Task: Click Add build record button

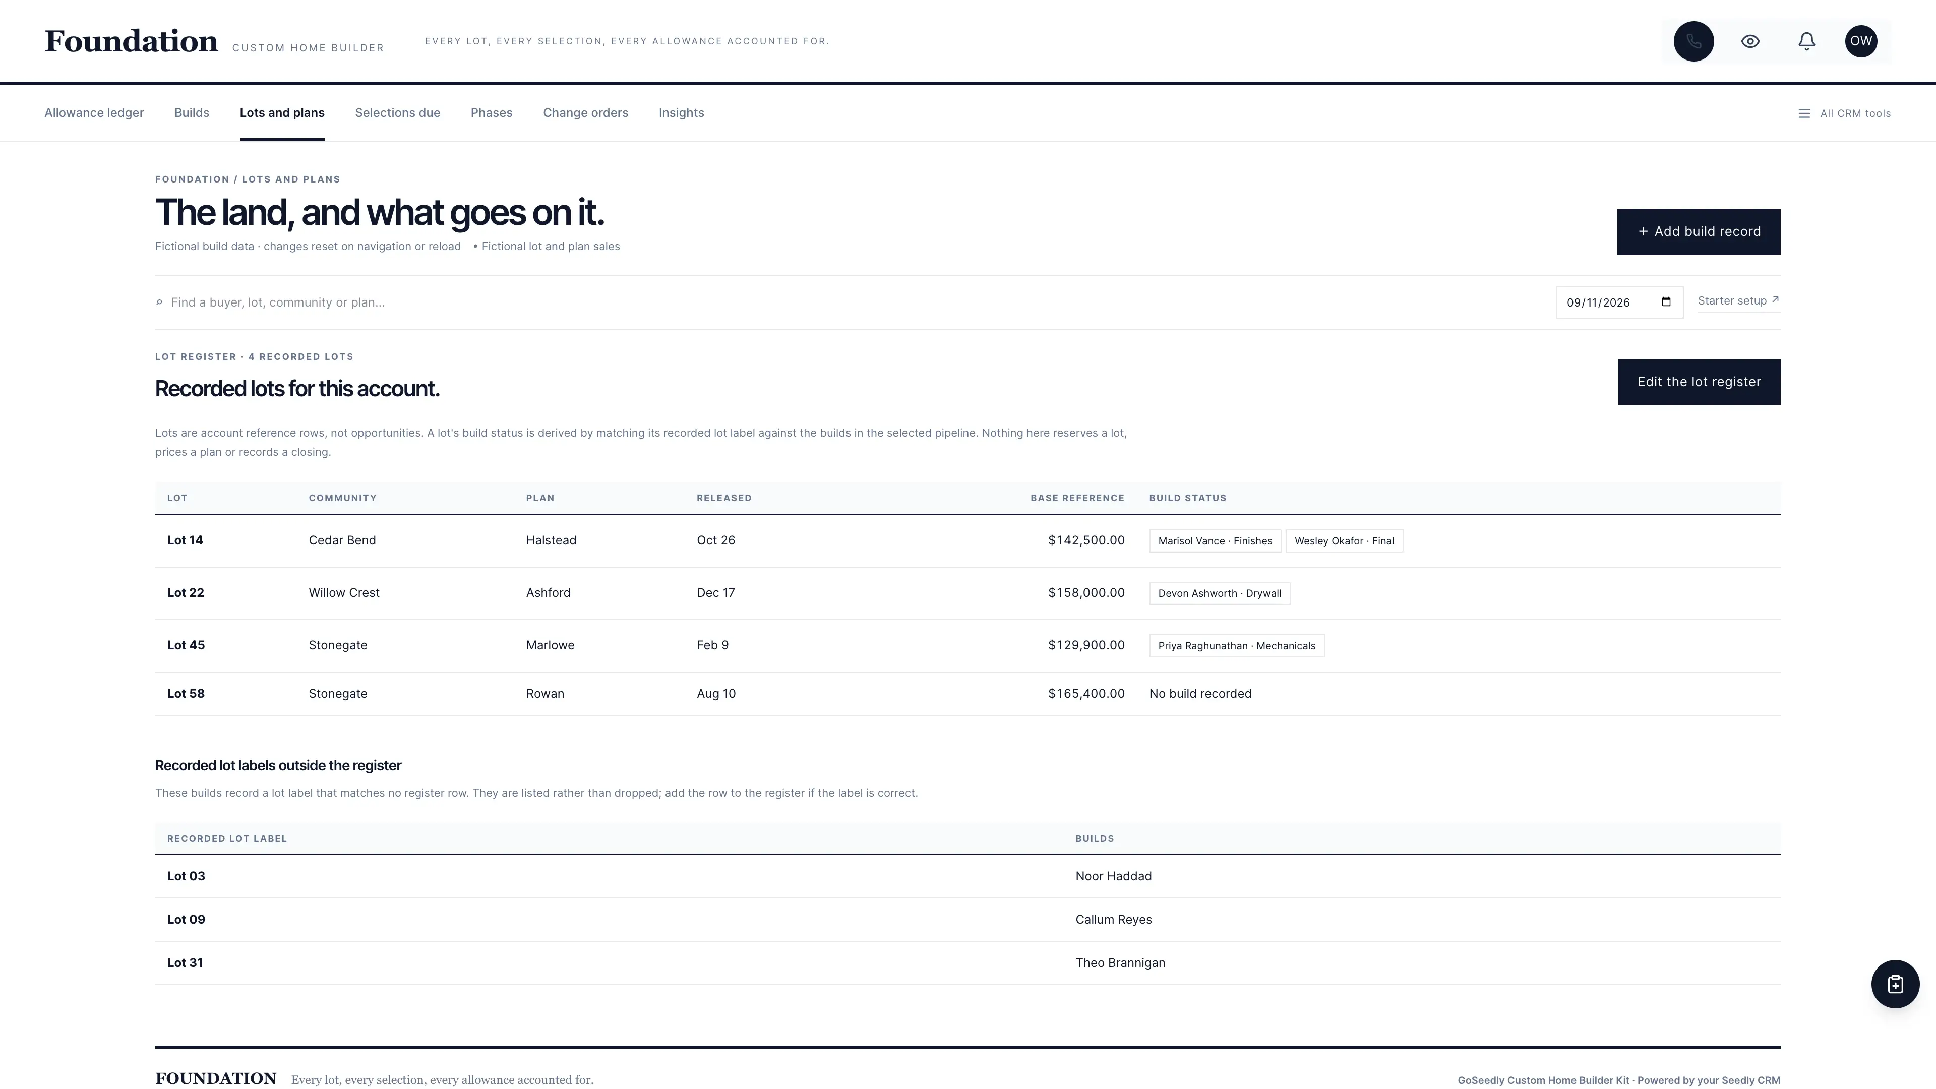Action: (x=1699, y=231)
